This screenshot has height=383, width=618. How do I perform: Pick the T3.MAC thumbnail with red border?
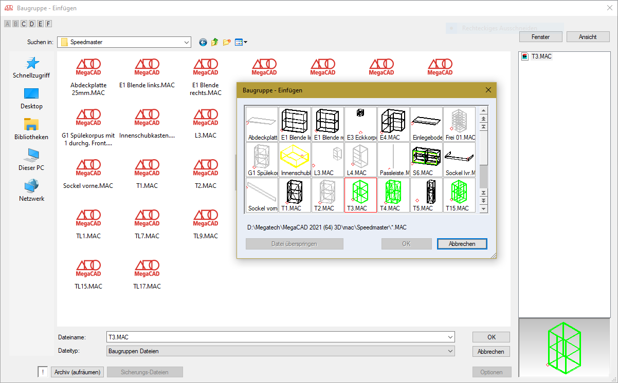pyautogui.click(x=360, y=195)
